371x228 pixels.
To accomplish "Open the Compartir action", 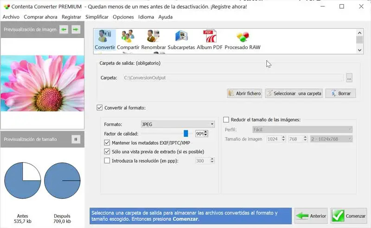I will (x=128, y=40).
